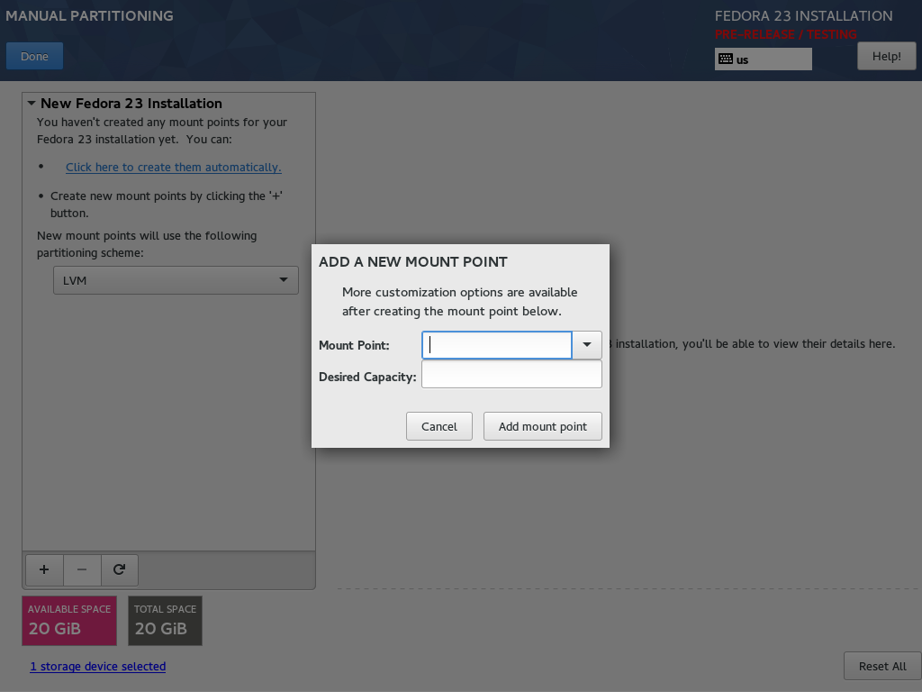Click the minus icon to remove mount point
This screenshot has width=922, height=692.
[x=82, y=569]
